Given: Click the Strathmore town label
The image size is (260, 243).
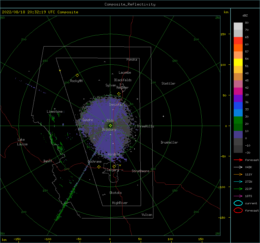Looking at the screenshot, I should coord(140,171).
